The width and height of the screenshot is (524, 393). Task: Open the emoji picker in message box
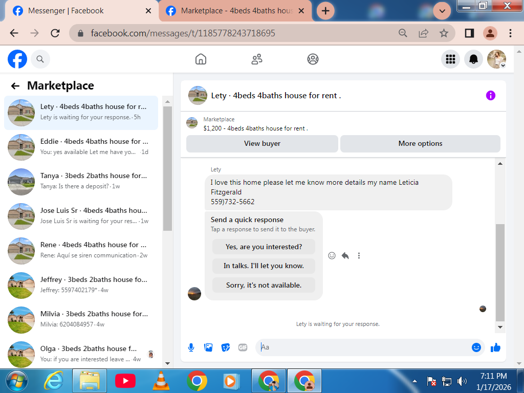tap(476, 347)
